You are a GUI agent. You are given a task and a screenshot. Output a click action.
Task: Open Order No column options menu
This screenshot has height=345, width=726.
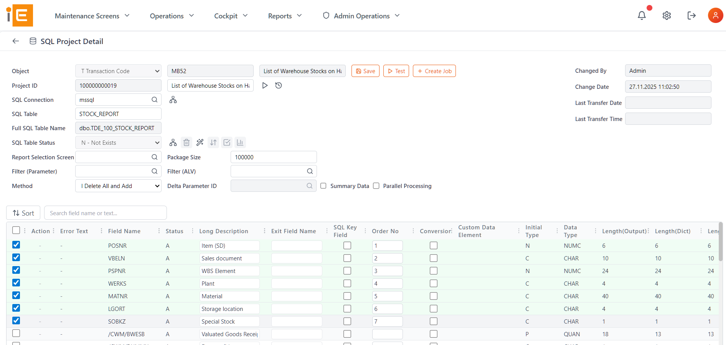click(x=413, y=231)
